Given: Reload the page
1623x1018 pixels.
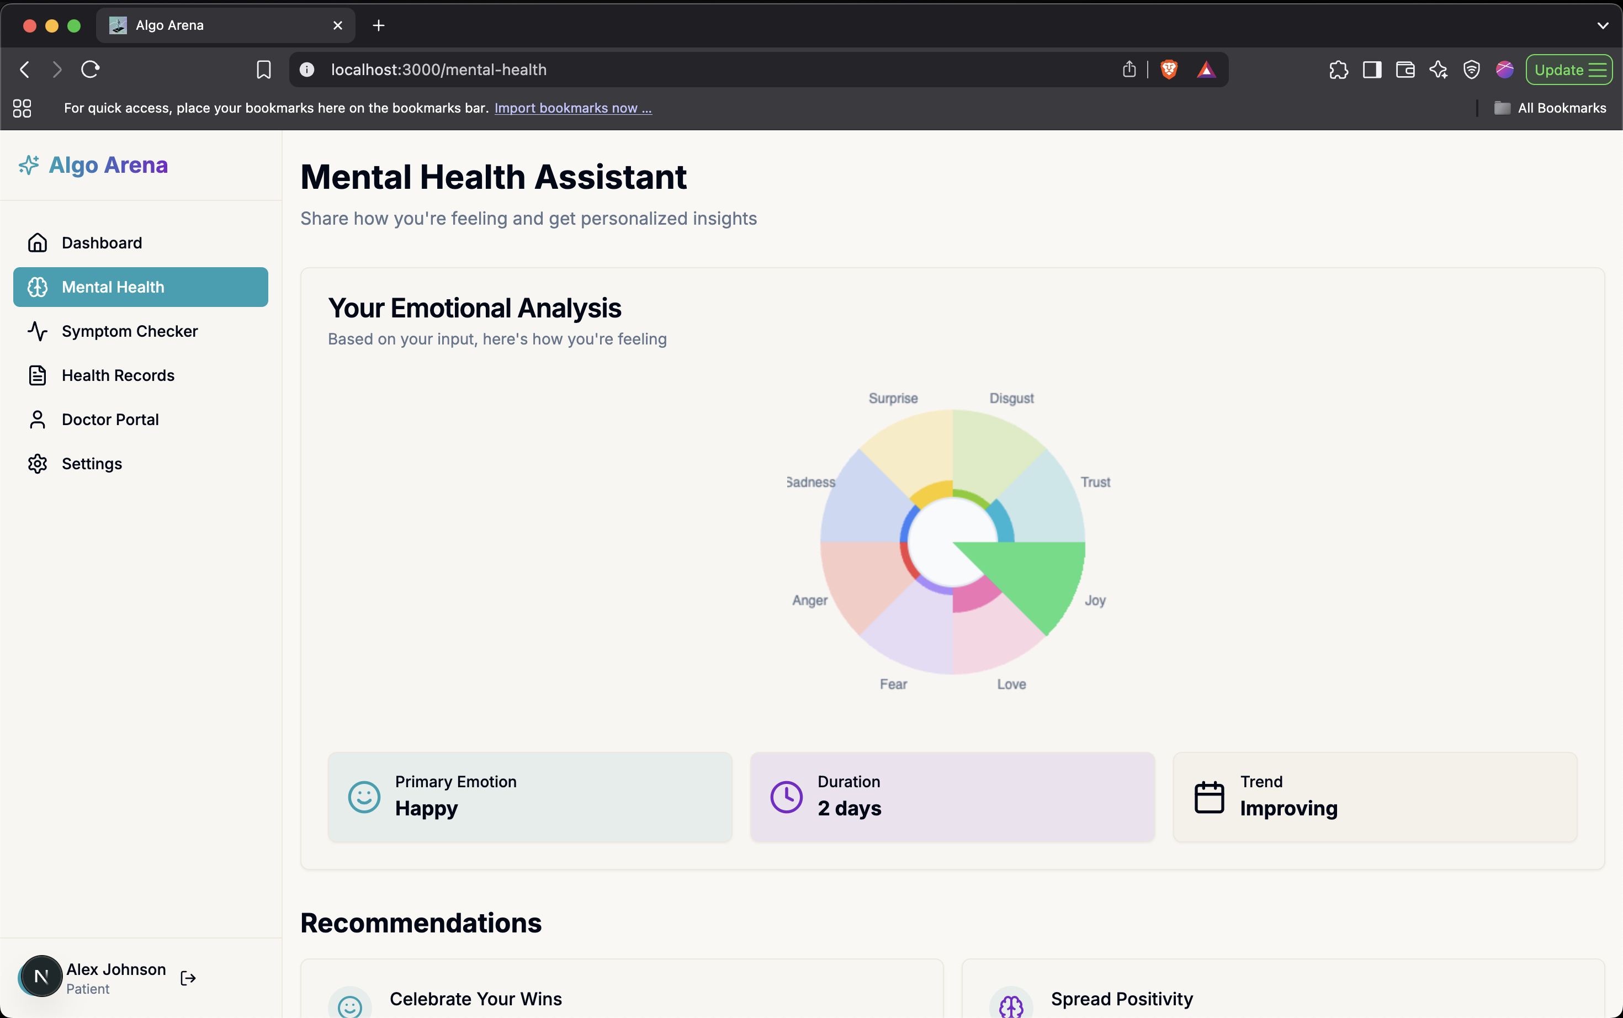Looking at the screenshot, I should point(90,70).
